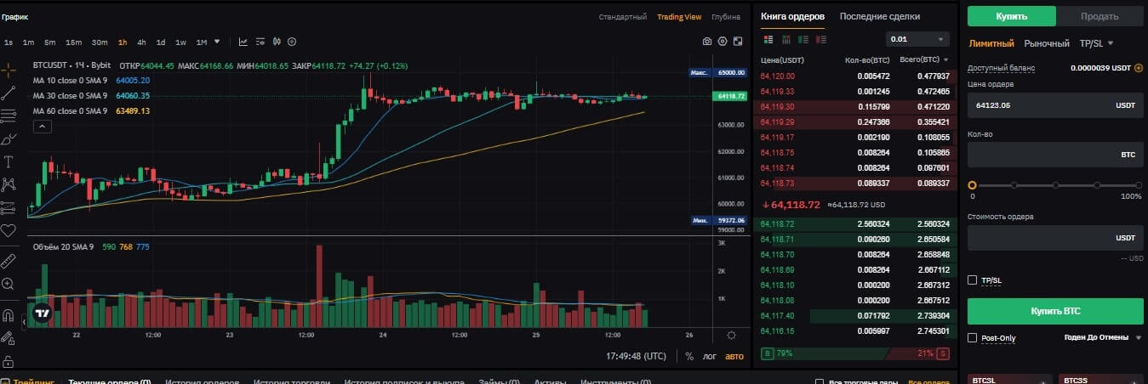Click the zoom-in magnifier tool
Screen dimensions: 1148x384
(9, 283)
